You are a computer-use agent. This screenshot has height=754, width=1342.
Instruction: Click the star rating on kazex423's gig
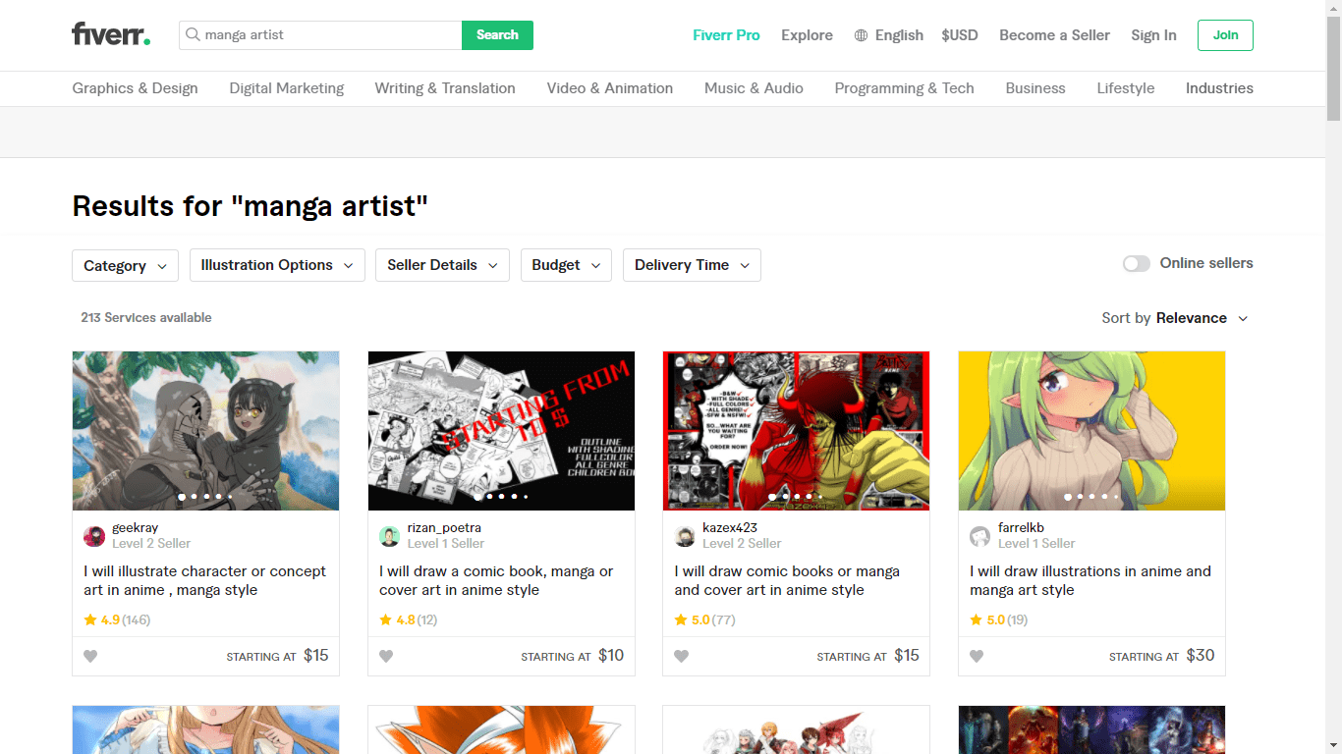click(704, 619)
